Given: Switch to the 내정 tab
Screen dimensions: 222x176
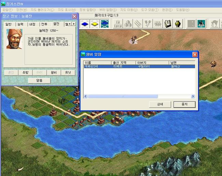Looking at the screenshot, I should point(32,24).
